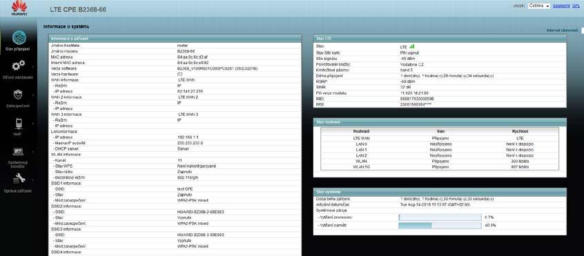Viewport: 584px width, 256px height.
Task: Open Stav připojení globe icon
Action: coord(19,37)
